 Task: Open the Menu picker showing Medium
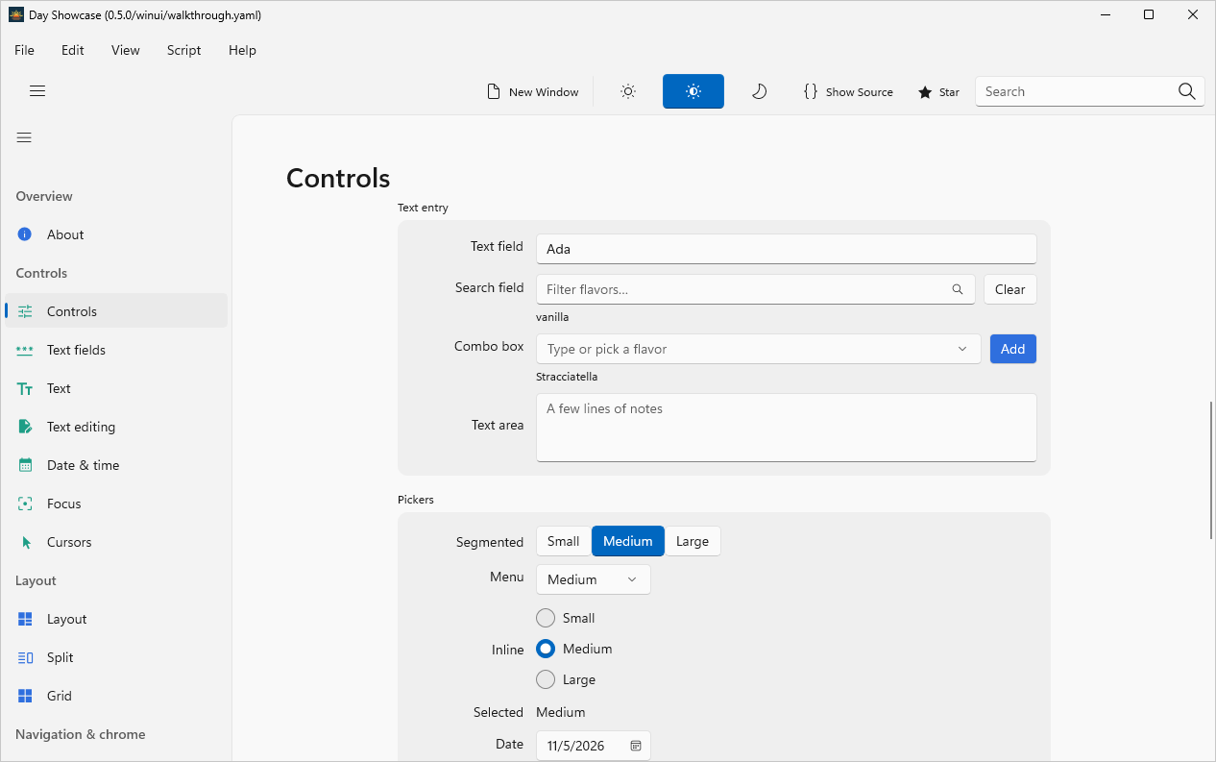593,579
